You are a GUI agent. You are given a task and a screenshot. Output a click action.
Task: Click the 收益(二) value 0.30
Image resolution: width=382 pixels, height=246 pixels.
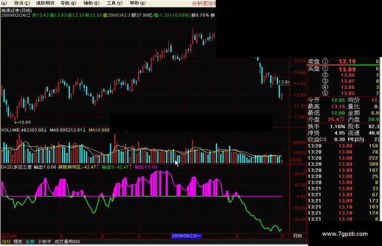tap(340, 139)
